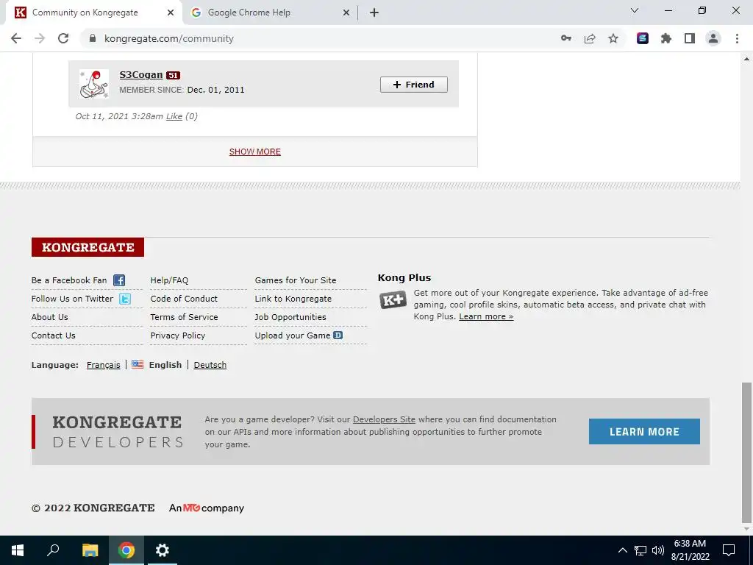Open Be a Facebook Fan link

pos(69,280)
